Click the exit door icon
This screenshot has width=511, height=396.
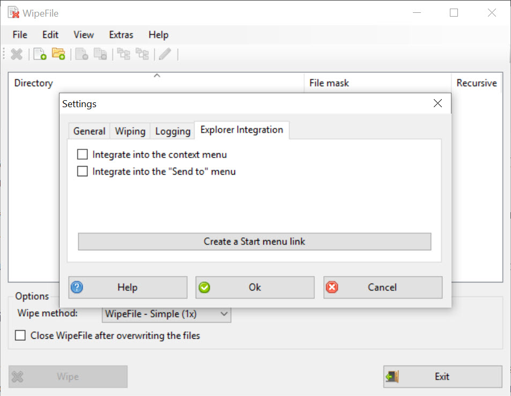pos(392,377)
